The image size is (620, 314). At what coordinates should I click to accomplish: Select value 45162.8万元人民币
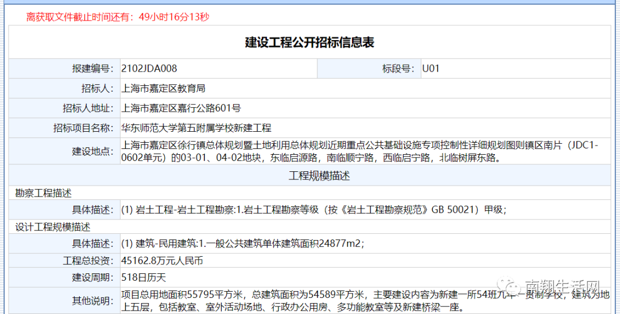click(162, 261)
